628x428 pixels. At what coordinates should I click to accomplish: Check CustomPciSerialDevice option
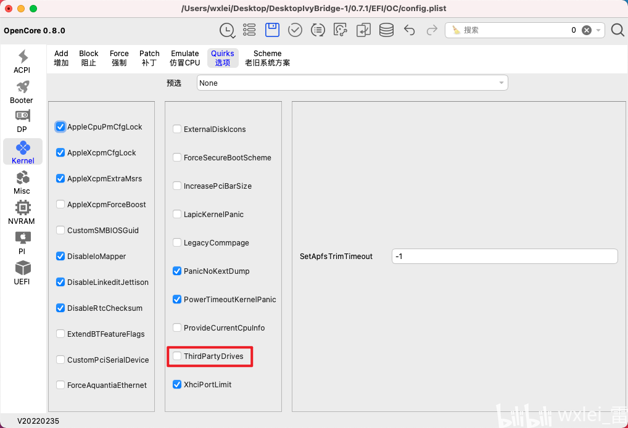tap(60, 360)
